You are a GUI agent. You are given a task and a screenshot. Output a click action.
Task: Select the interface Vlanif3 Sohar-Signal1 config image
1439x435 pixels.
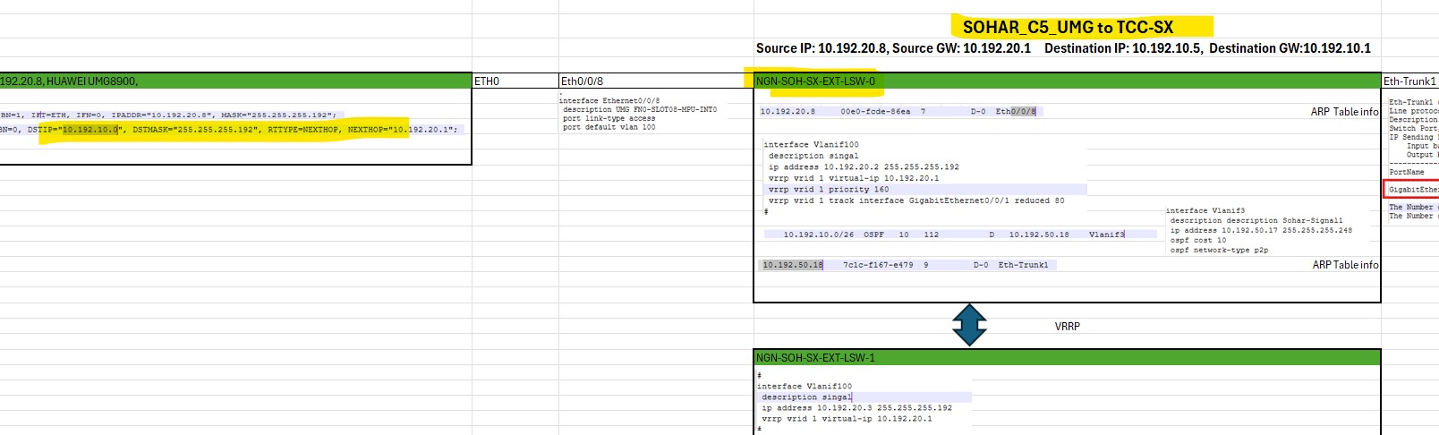[1258, 230]
